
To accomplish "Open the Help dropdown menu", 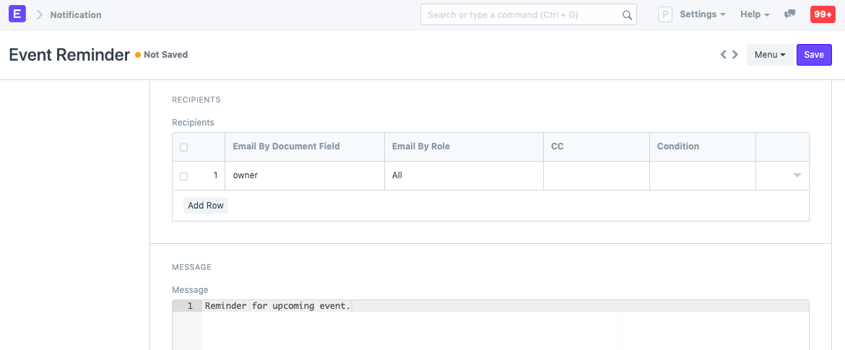I will [x=755, y=14].
